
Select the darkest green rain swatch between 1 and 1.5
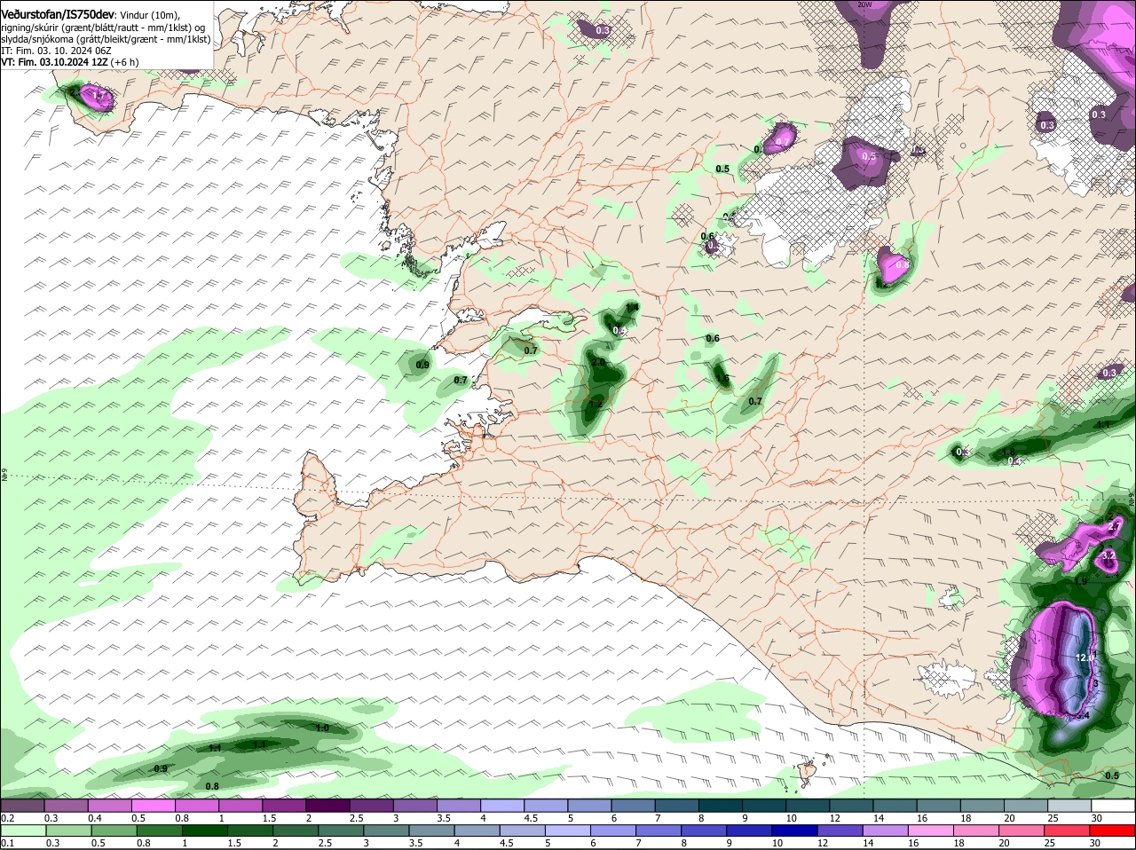click(x=207, y=830)
